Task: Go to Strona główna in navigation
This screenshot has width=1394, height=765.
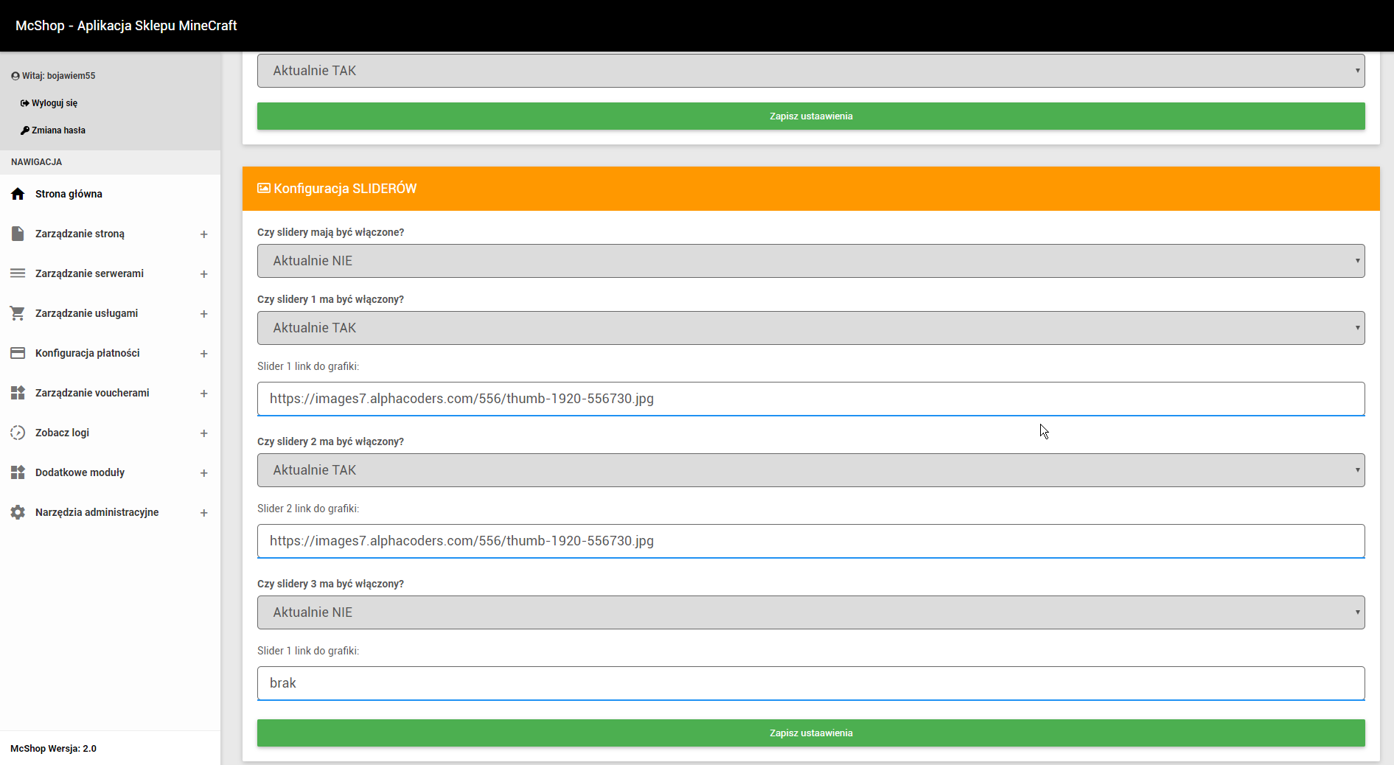Action: tap(69, 194)
